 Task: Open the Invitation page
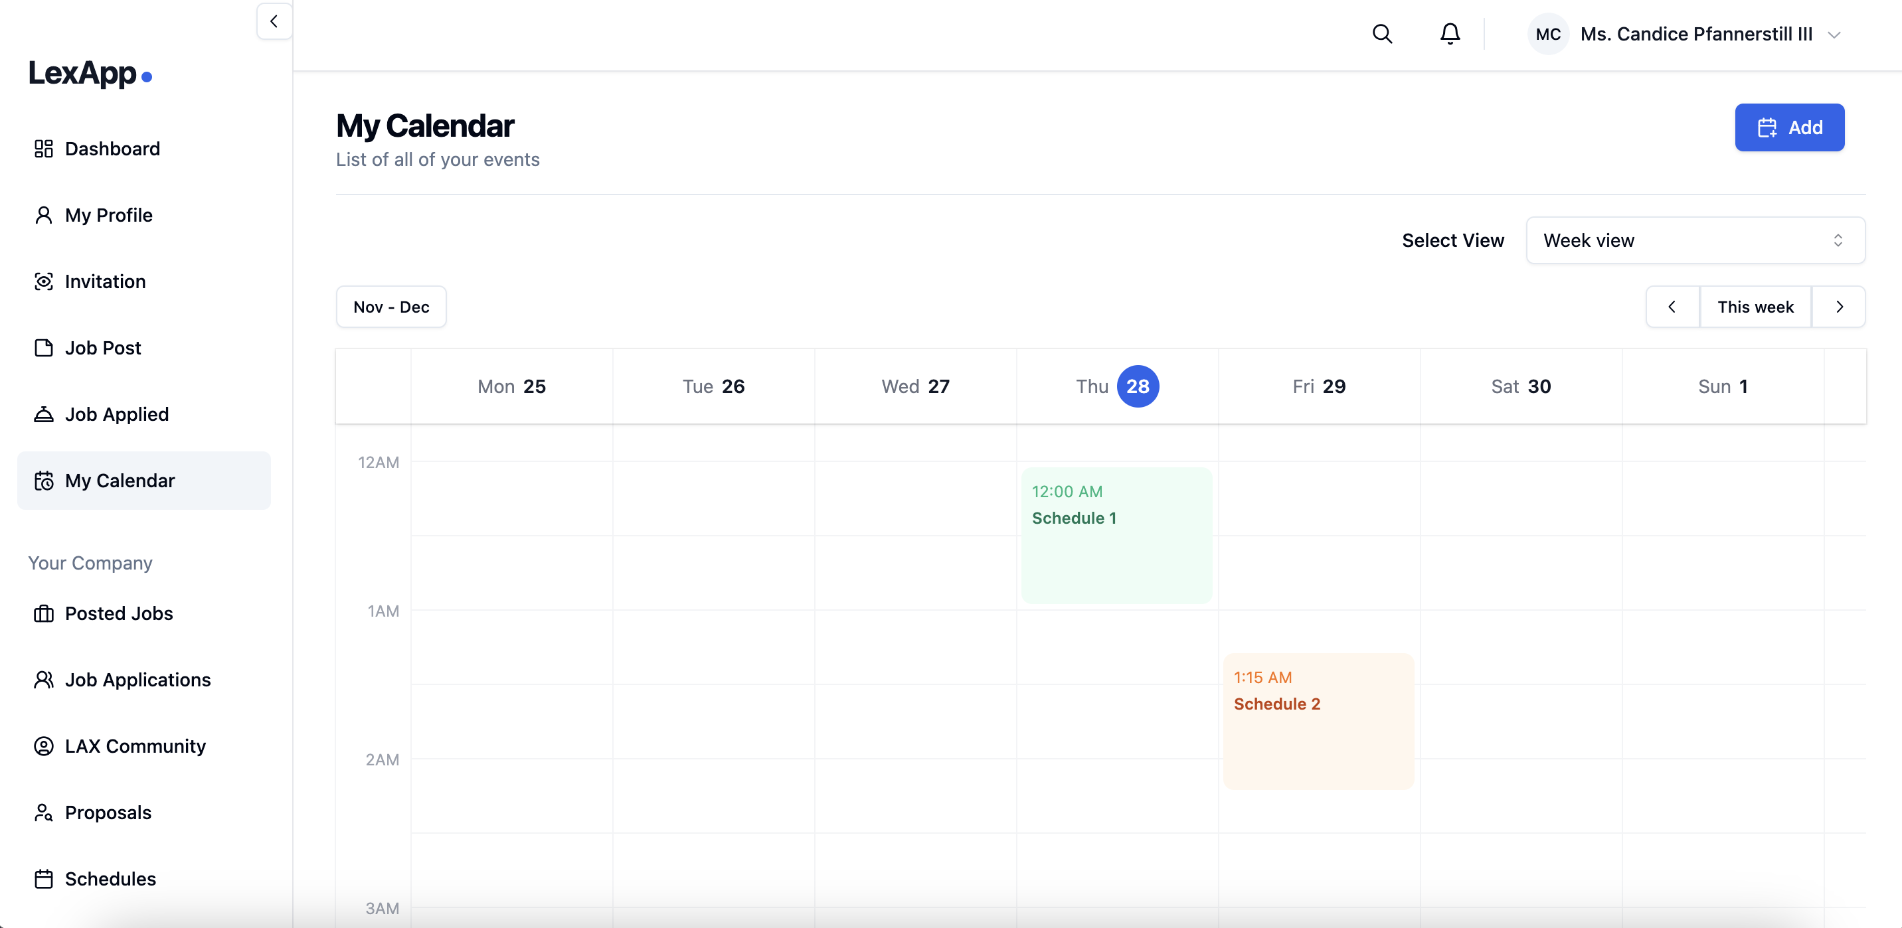144,281
